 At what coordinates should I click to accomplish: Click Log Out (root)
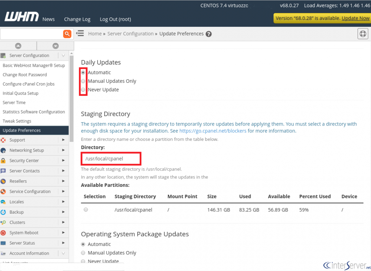click(115, 19)
